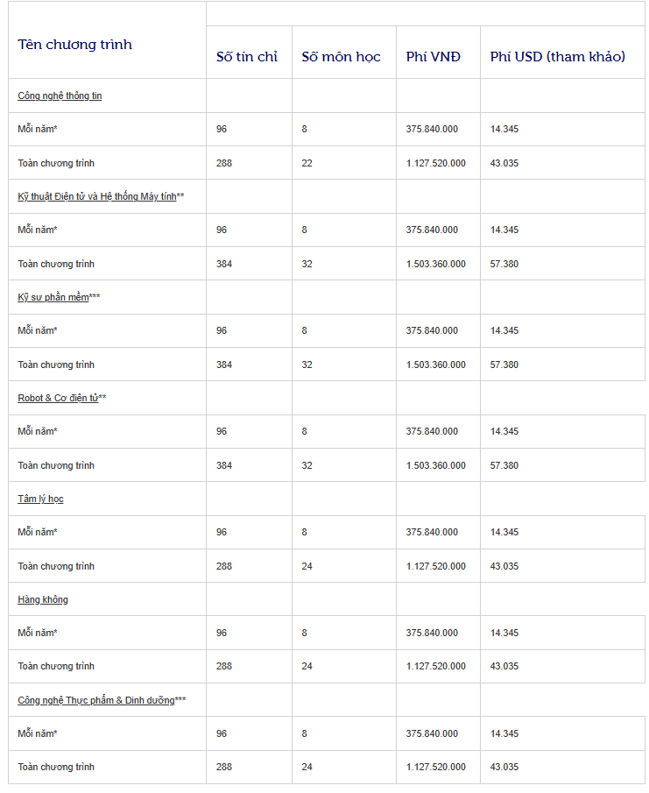Screen dimensions: 649x793
Task: Click full-program USD fee for Kỹ sư phần mềm
Action: point(504,365)
